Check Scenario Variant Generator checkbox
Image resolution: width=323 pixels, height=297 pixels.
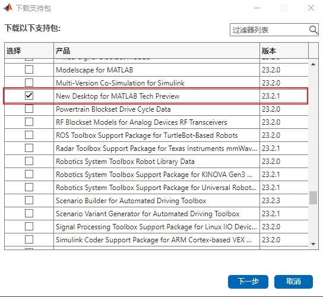[29, 213]
